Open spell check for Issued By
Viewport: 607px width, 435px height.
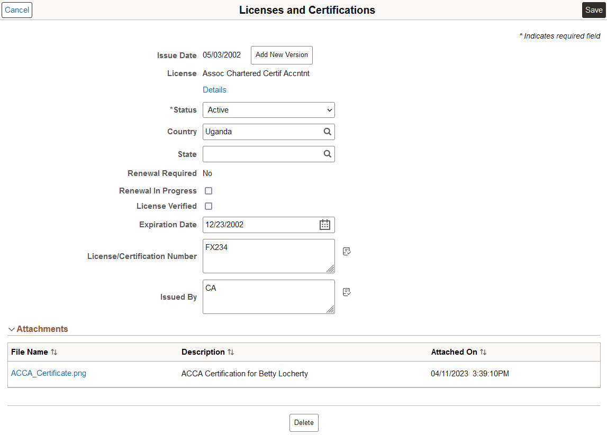pos(347,292)
